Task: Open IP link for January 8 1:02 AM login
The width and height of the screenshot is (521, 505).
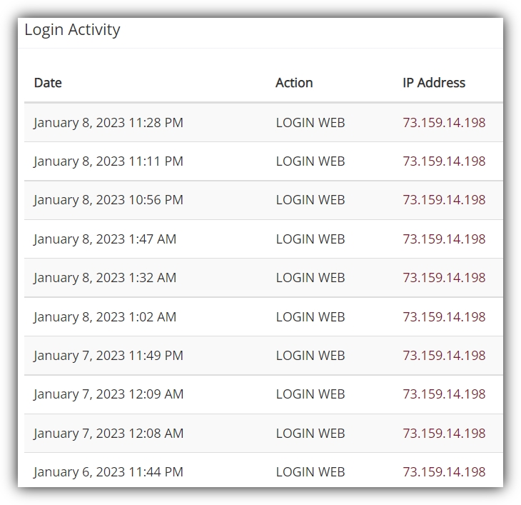Action: pyautogui.click(x=444, y=317)
